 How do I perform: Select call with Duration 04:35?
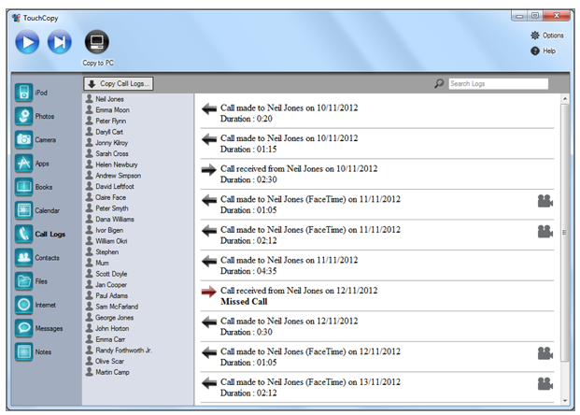[377, 265]
